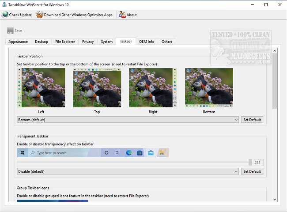Image resolution: width=287 pixels, height=212 pixels.
Task: Select the System tab
Action: pos(107,42)
